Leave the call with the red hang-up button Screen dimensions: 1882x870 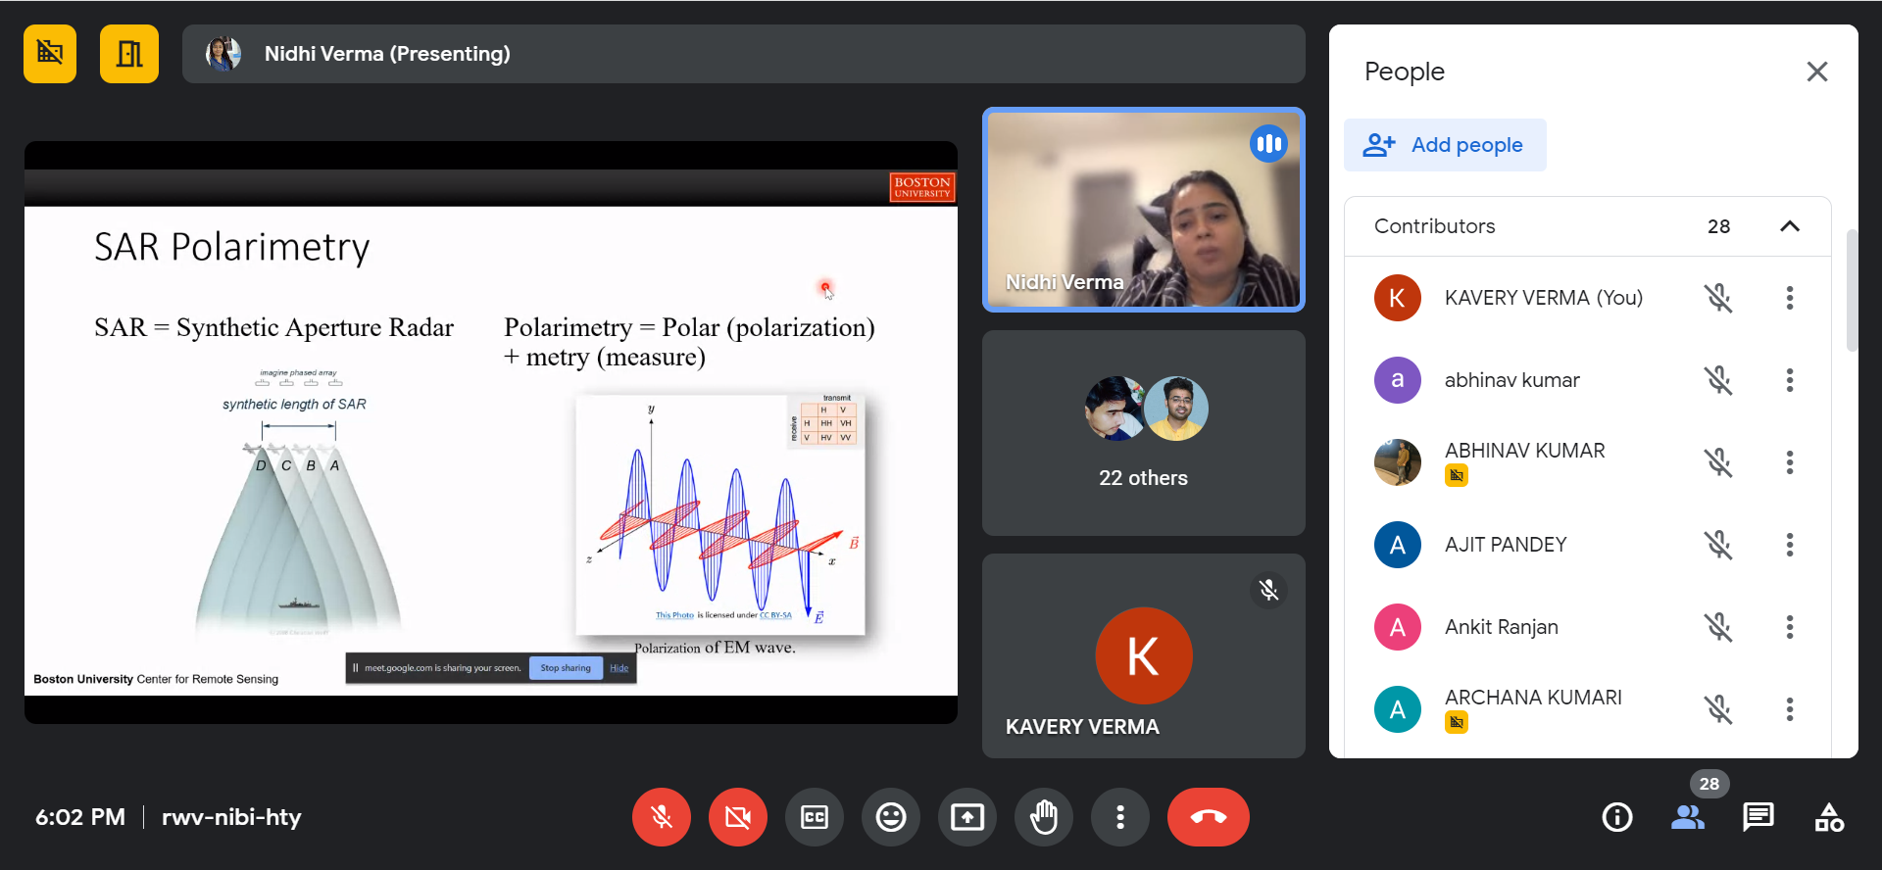click(x=1208, y=817)
